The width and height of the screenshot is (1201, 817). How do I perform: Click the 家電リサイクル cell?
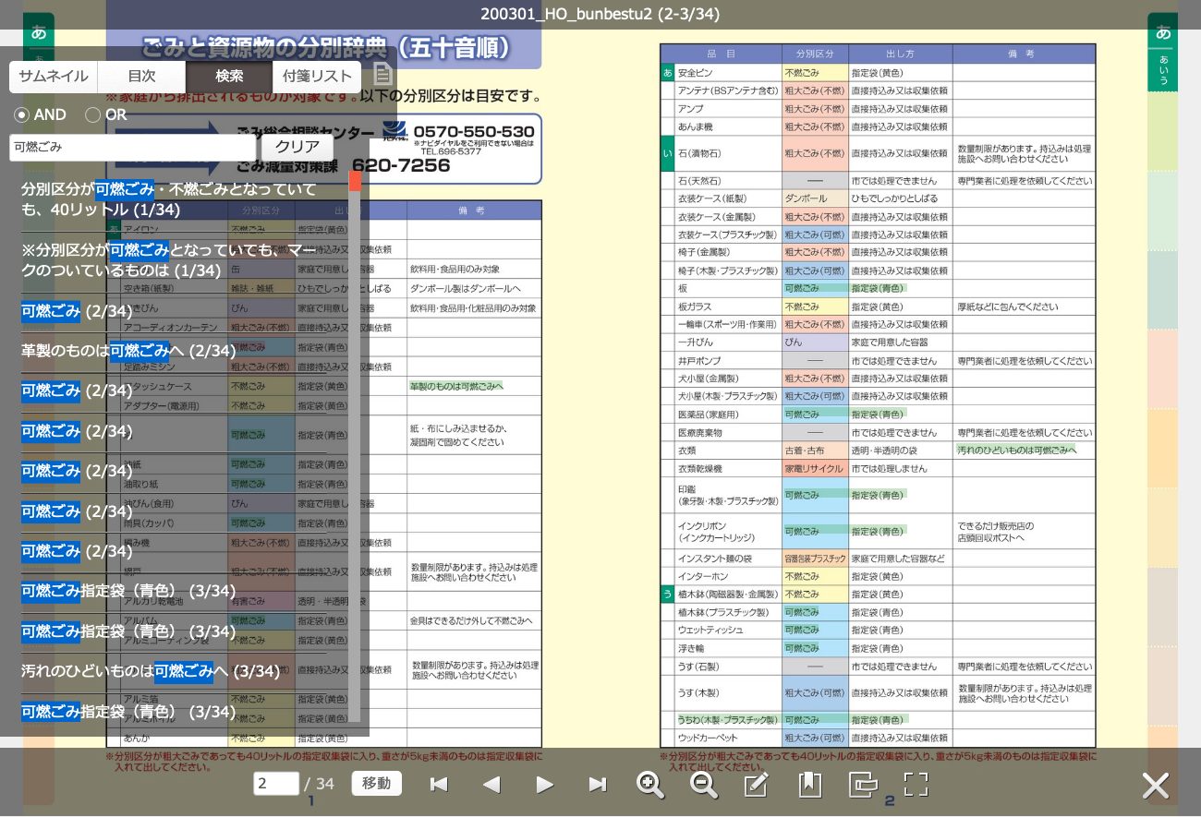pyautogui.click(x=815, y=469)
